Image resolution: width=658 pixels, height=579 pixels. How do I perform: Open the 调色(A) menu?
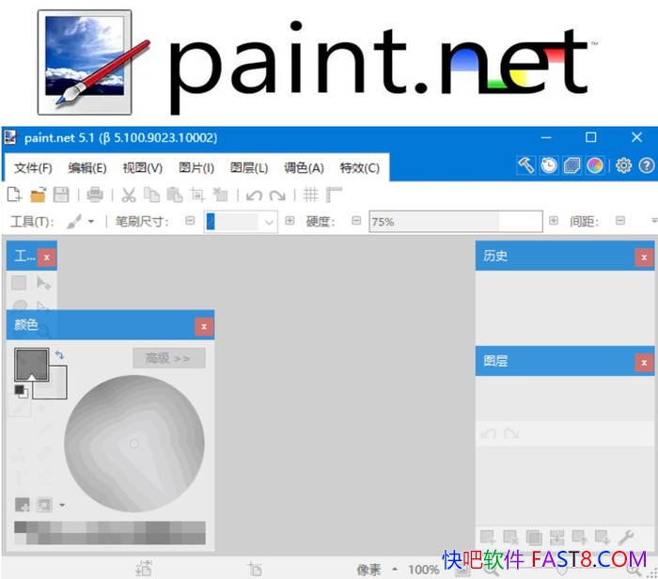click(x=304, y=168)
